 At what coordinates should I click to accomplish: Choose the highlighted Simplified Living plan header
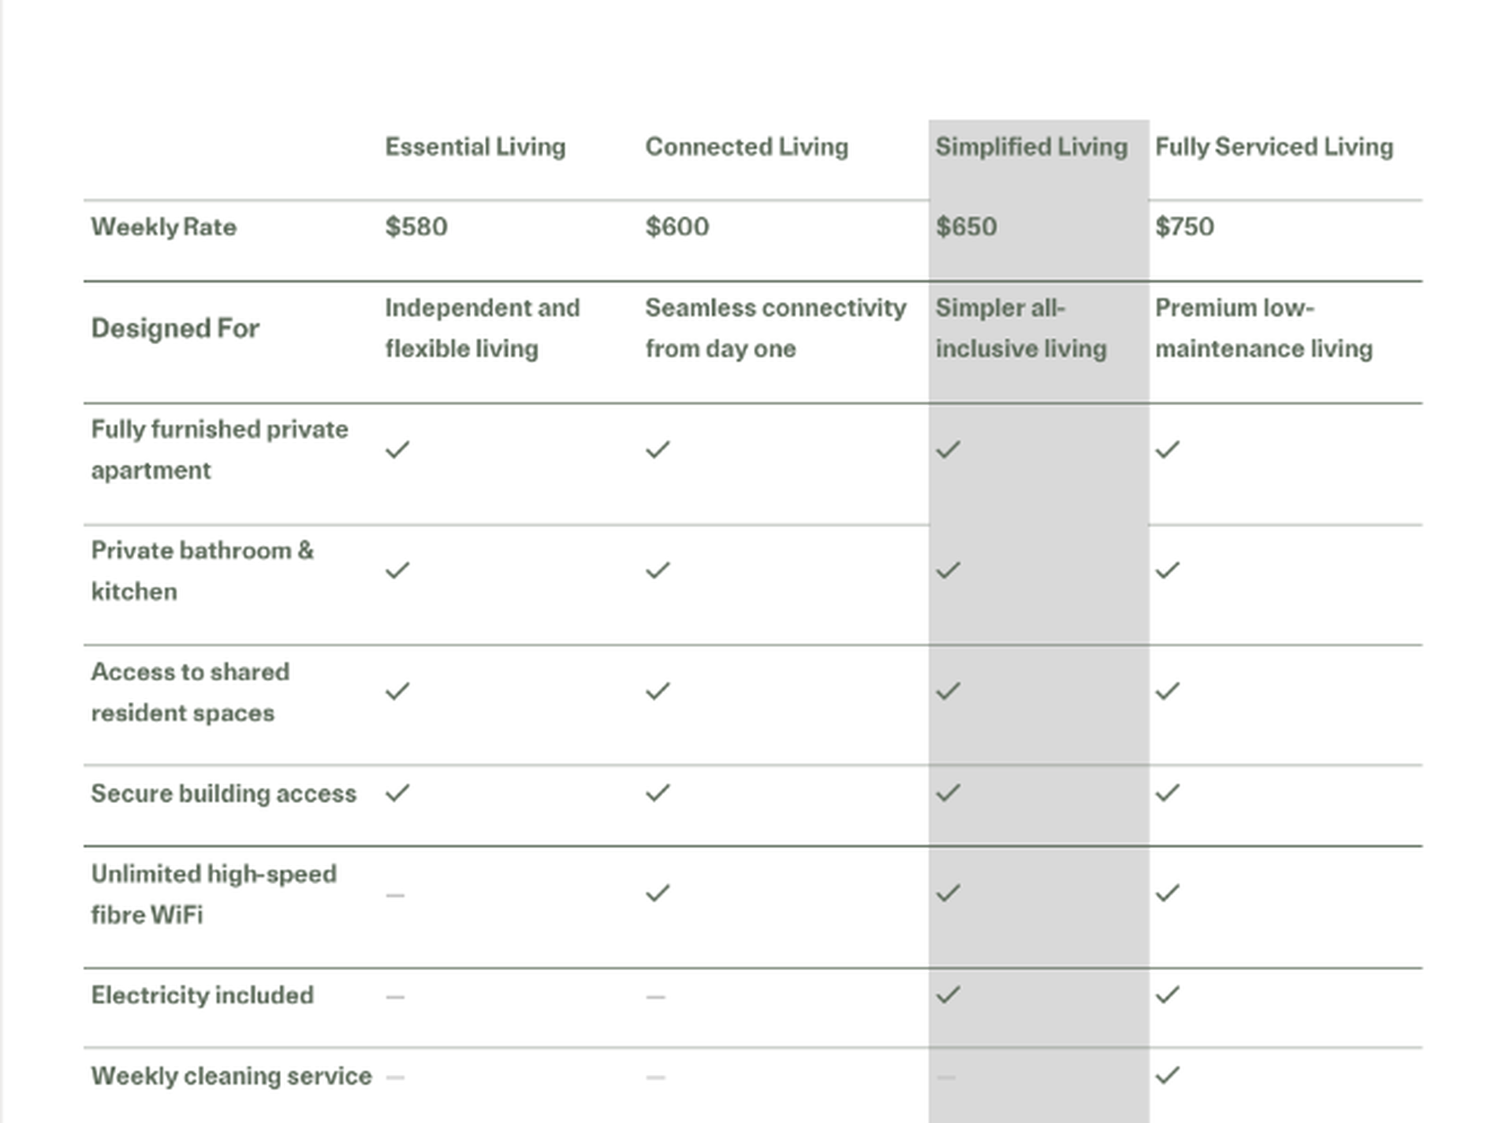pos(1031,147)
